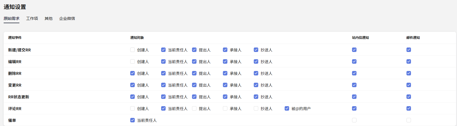457x126 pixels.
Task: Enable 邮件通知 for 催单
Action: pyautogui.click(x=409, y=120)
